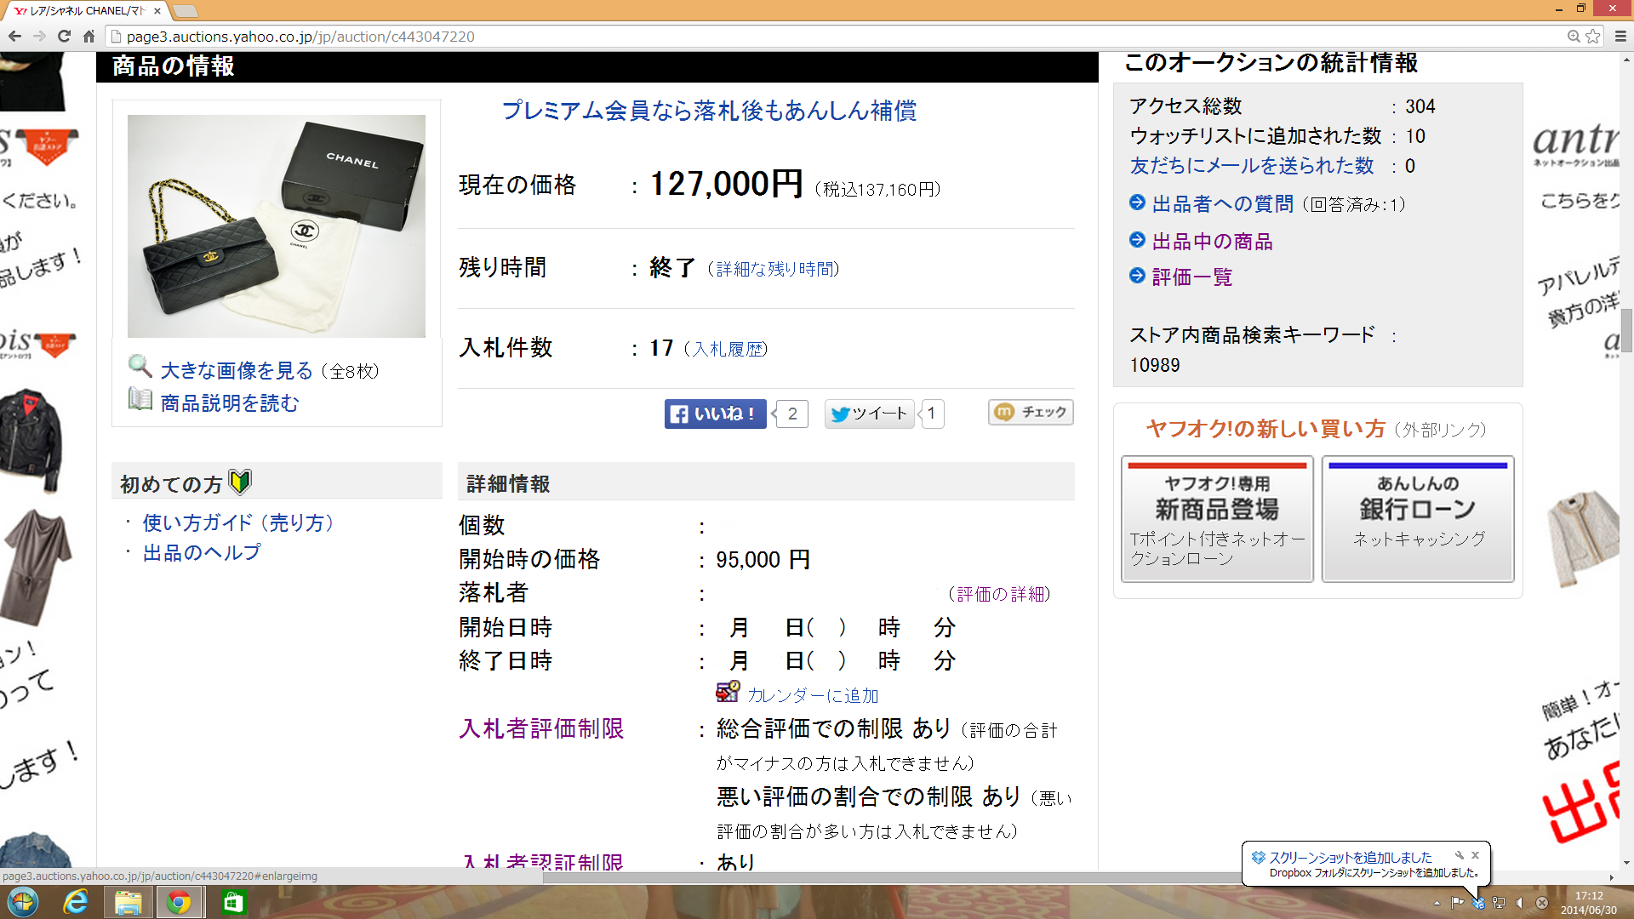Click the Facebook like count 2
Screen dimensions: 1634x919
791,414
